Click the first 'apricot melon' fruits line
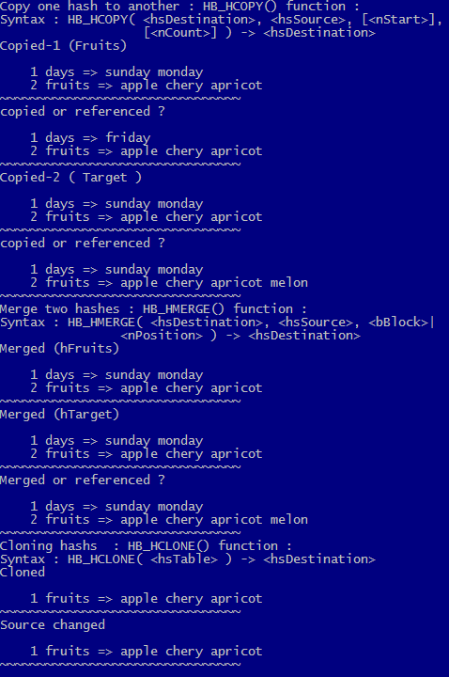Screen dimensions: 449x677 pyautogui.click(x=169, y=283)
